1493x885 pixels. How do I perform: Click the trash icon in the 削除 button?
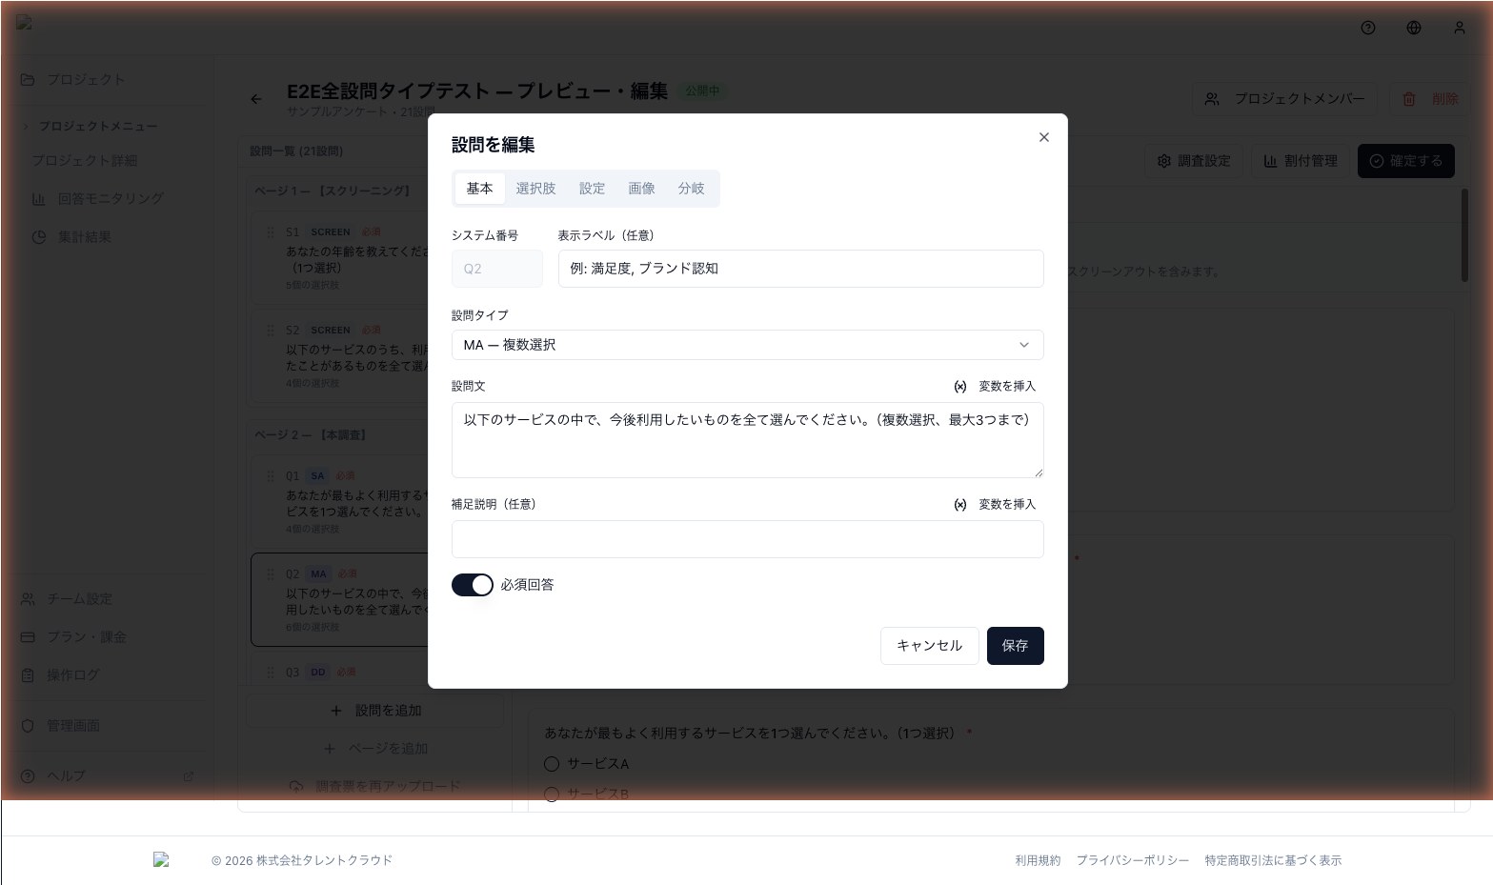pyautogui.click(x=1410, y=98)
